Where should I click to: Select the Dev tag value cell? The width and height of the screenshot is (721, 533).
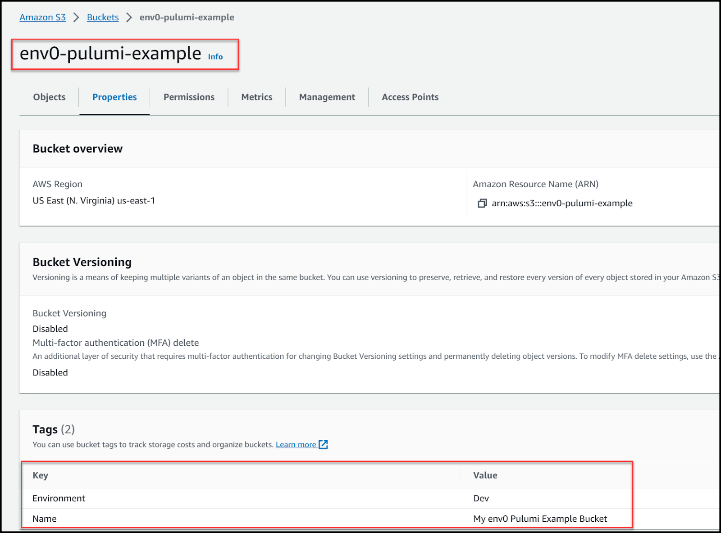(x=481, y=498)
